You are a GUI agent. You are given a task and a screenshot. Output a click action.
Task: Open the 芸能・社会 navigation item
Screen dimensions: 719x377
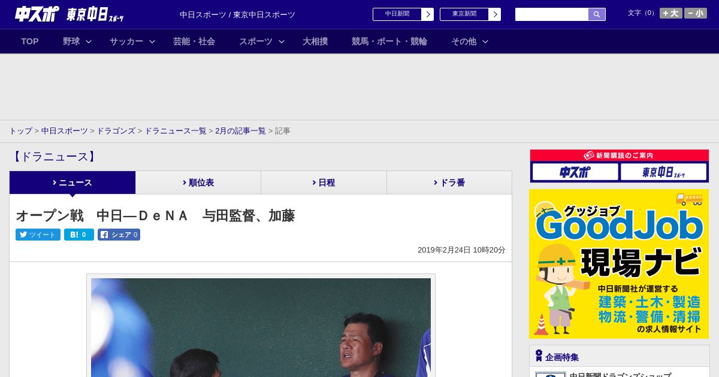[x=194, y=41]
